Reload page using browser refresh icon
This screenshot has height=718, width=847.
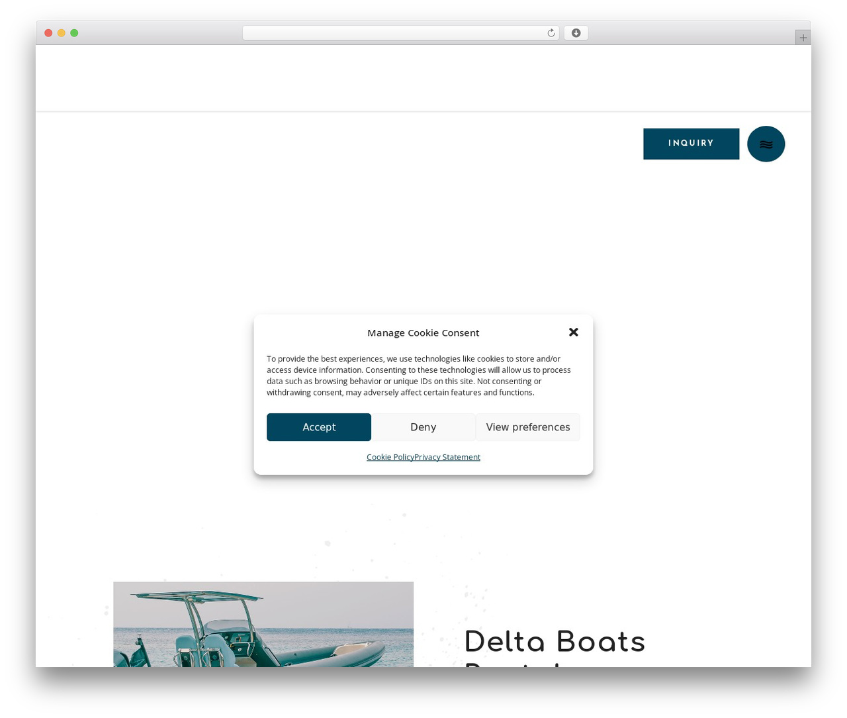pyautogui.click(x=551, y=33)
